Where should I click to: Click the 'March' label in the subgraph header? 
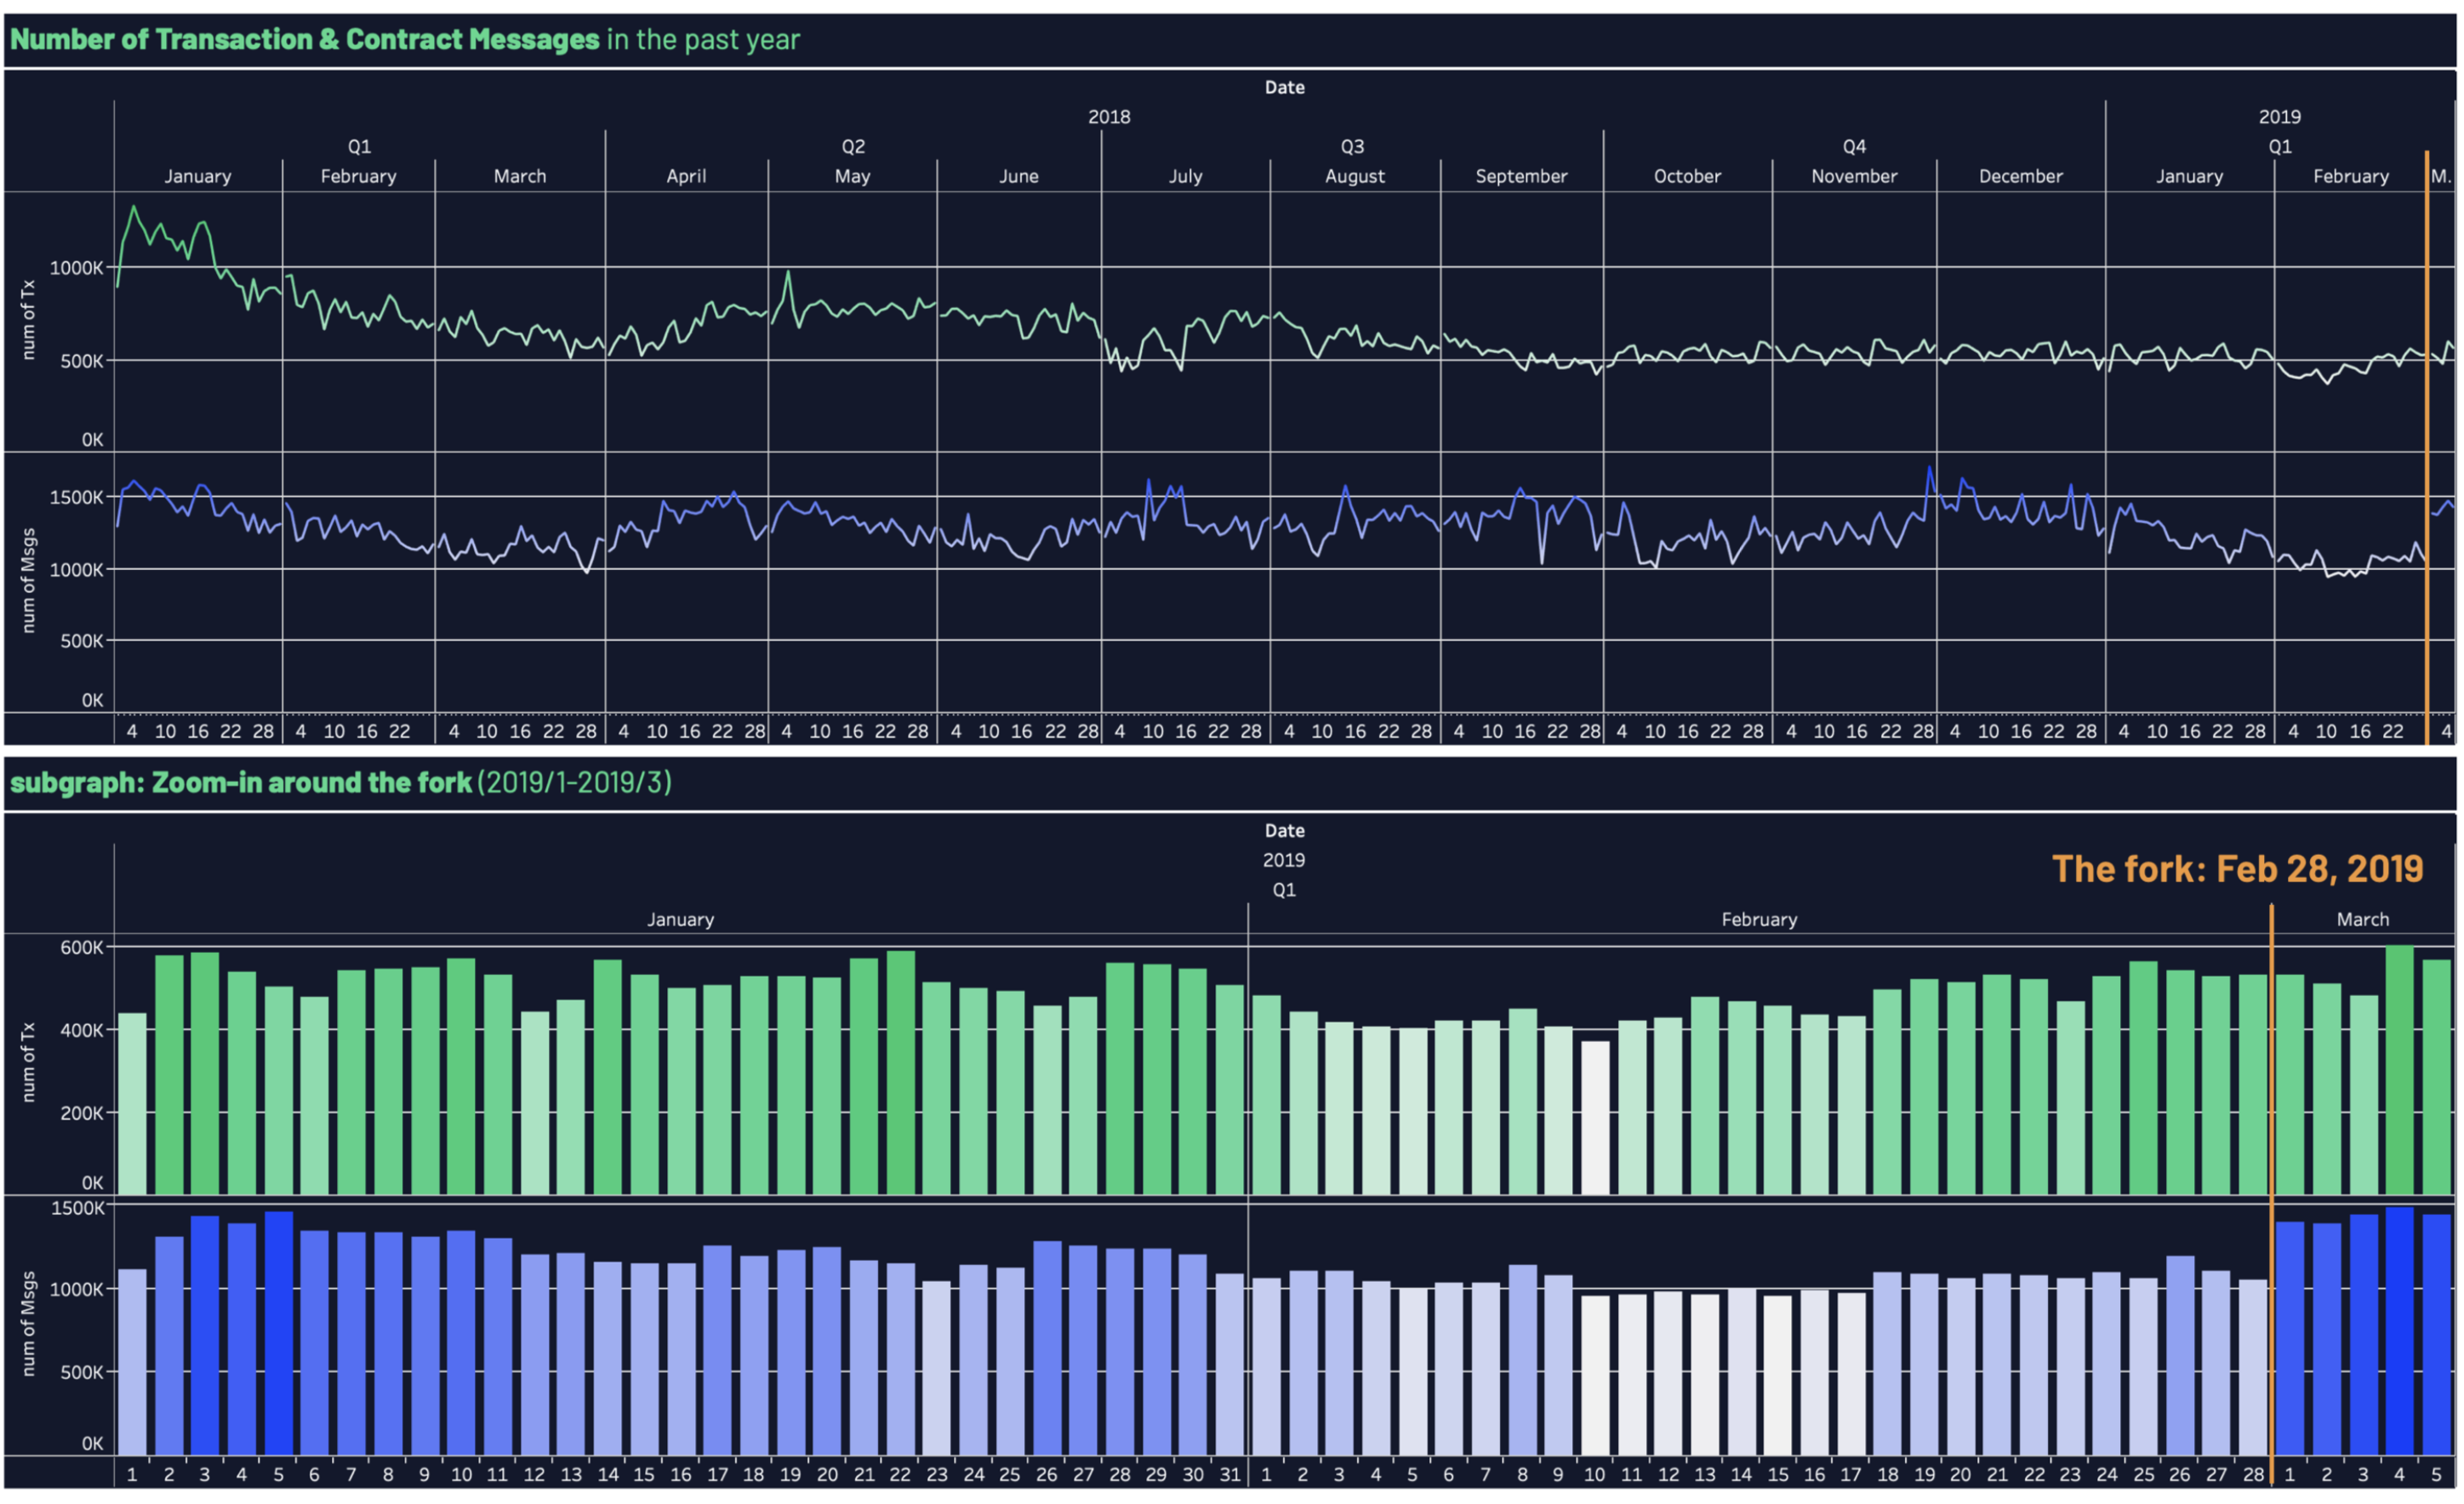tap(2364, 918)
